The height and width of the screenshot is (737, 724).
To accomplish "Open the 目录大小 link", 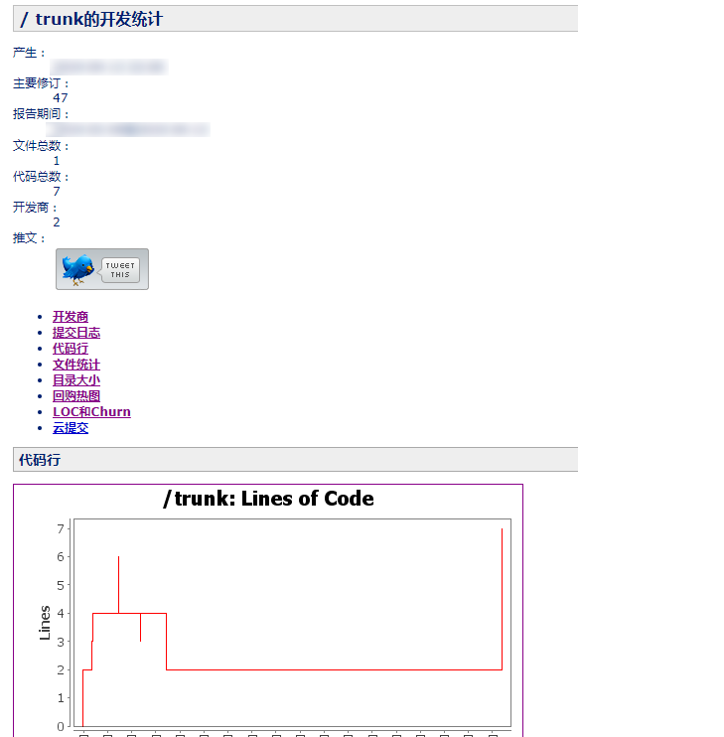I will point(76,380).
